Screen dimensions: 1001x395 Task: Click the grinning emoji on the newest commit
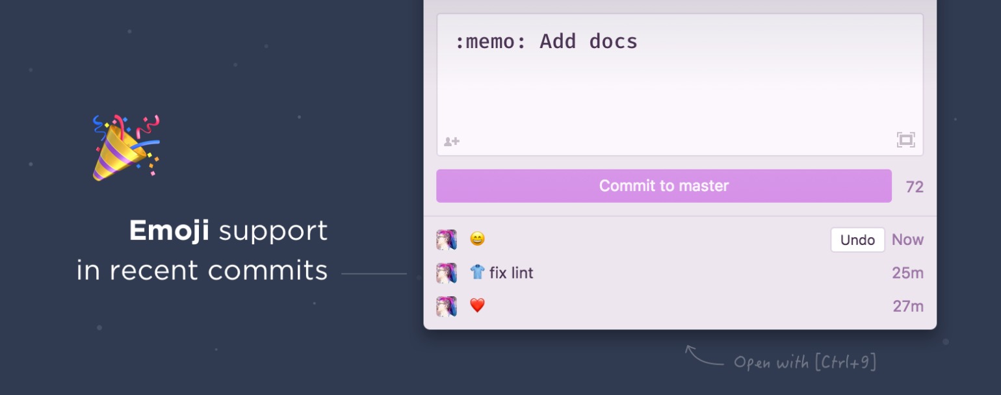[x=476, y=239]
